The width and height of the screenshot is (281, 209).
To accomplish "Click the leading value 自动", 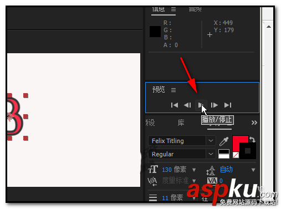I will pos(226,170).
